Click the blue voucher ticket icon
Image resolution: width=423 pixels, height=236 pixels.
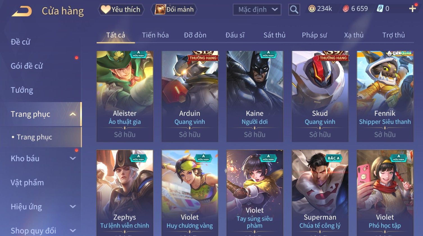tap(380, 9)
